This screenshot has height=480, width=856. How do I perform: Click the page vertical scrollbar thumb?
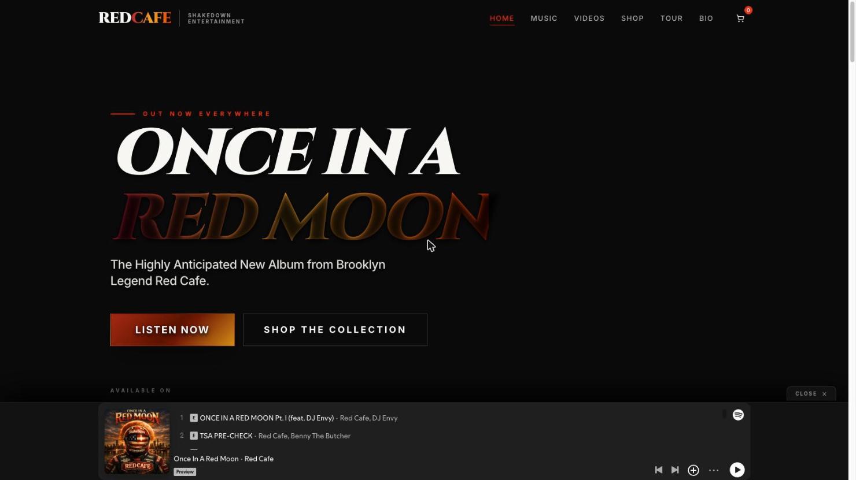(852, 31)
